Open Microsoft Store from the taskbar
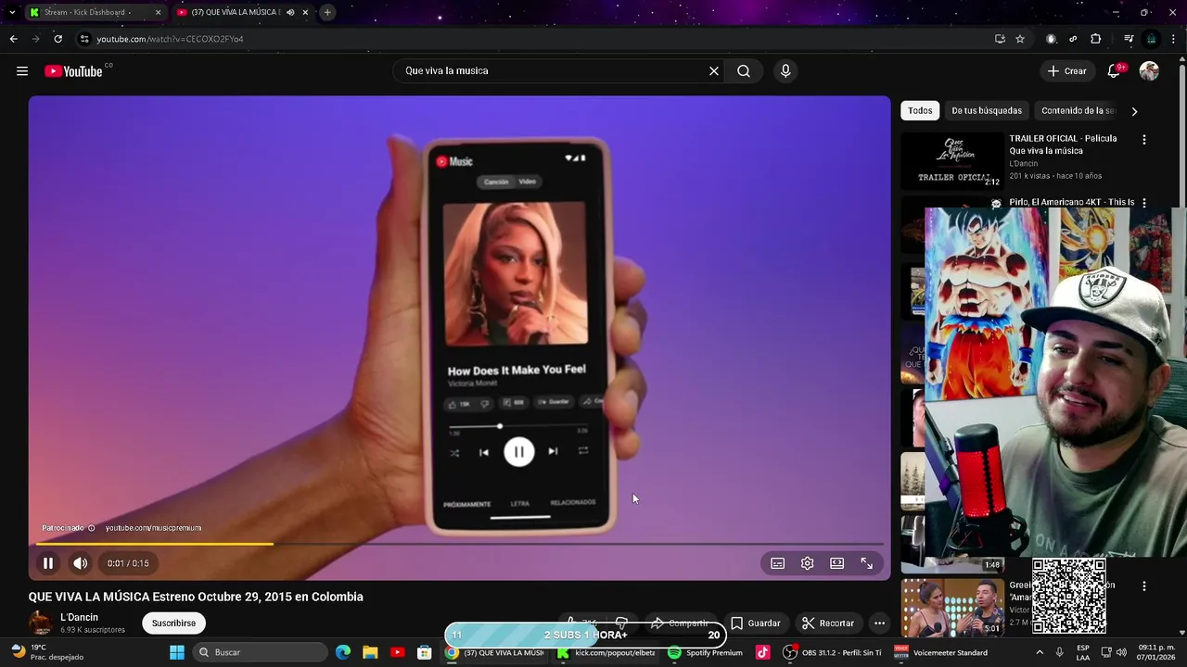Viewport: 1187px width, 667px height. pos(424,652)
